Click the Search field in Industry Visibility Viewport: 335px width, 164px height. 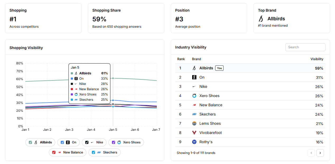(x=305, y=47)
